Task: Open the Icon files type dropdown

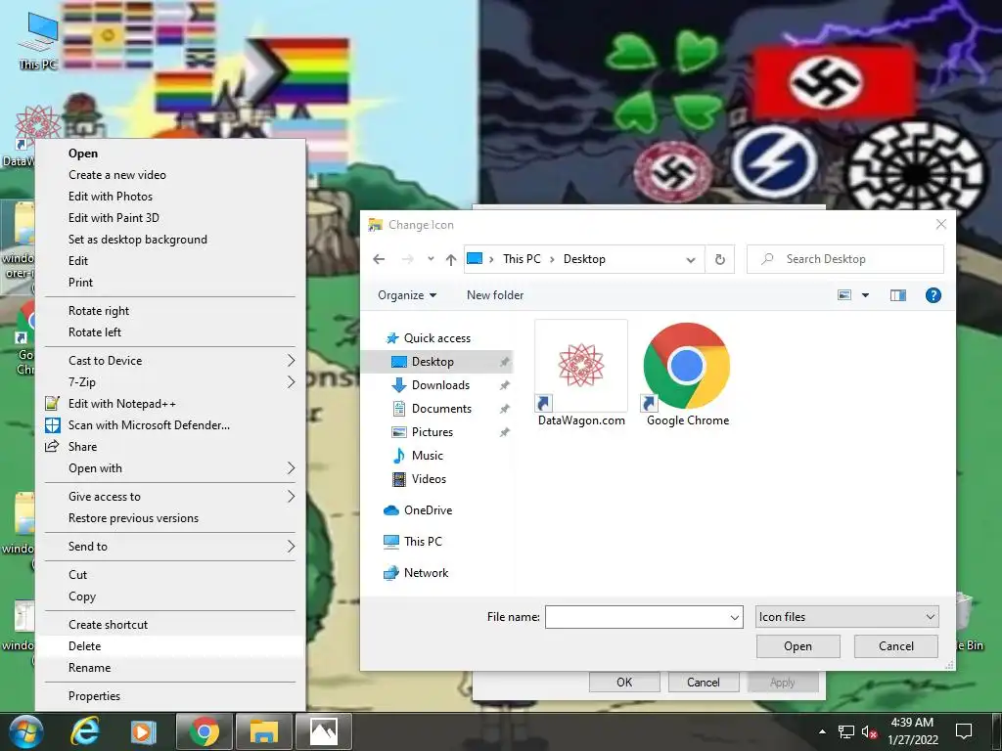Action: (x=846, y=617)
